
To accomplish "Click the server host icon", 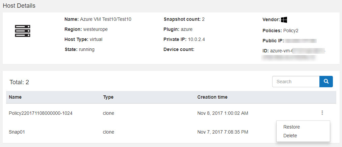I will (23, 31).
